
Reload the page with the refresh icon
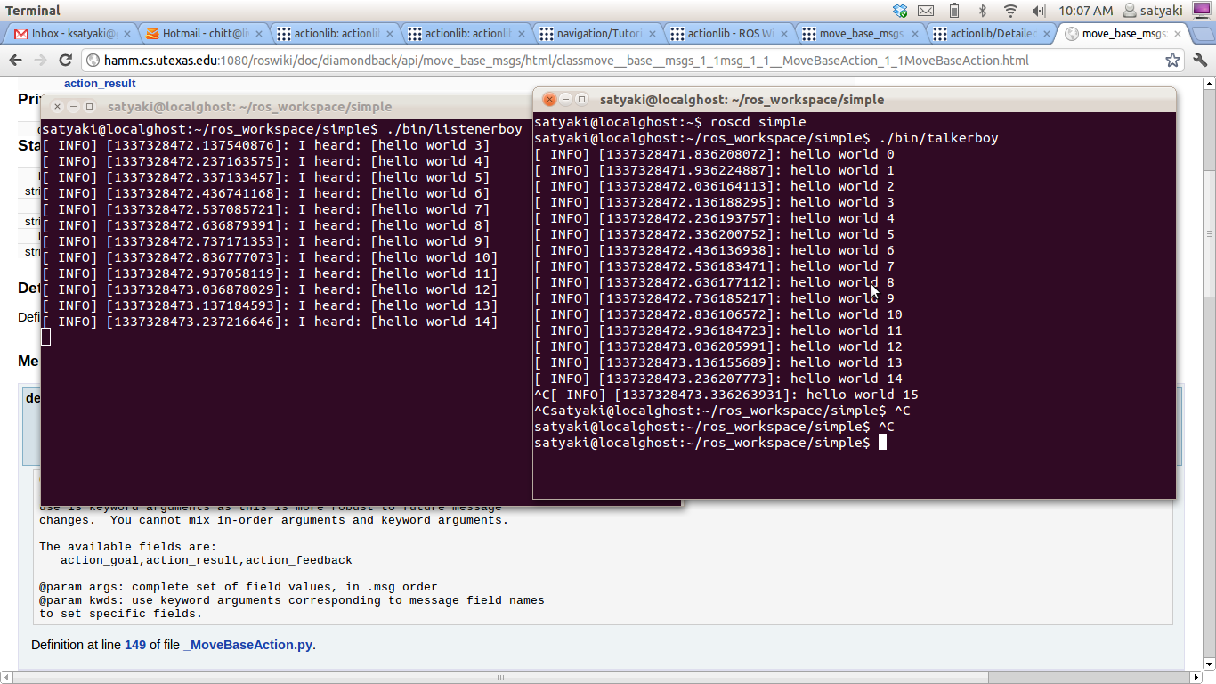click(x=65, y=61)
